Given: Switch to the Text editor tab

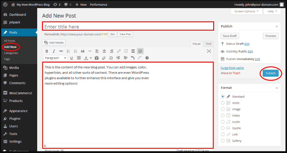Looking at the screenshot, I should [x=208, y=44].
